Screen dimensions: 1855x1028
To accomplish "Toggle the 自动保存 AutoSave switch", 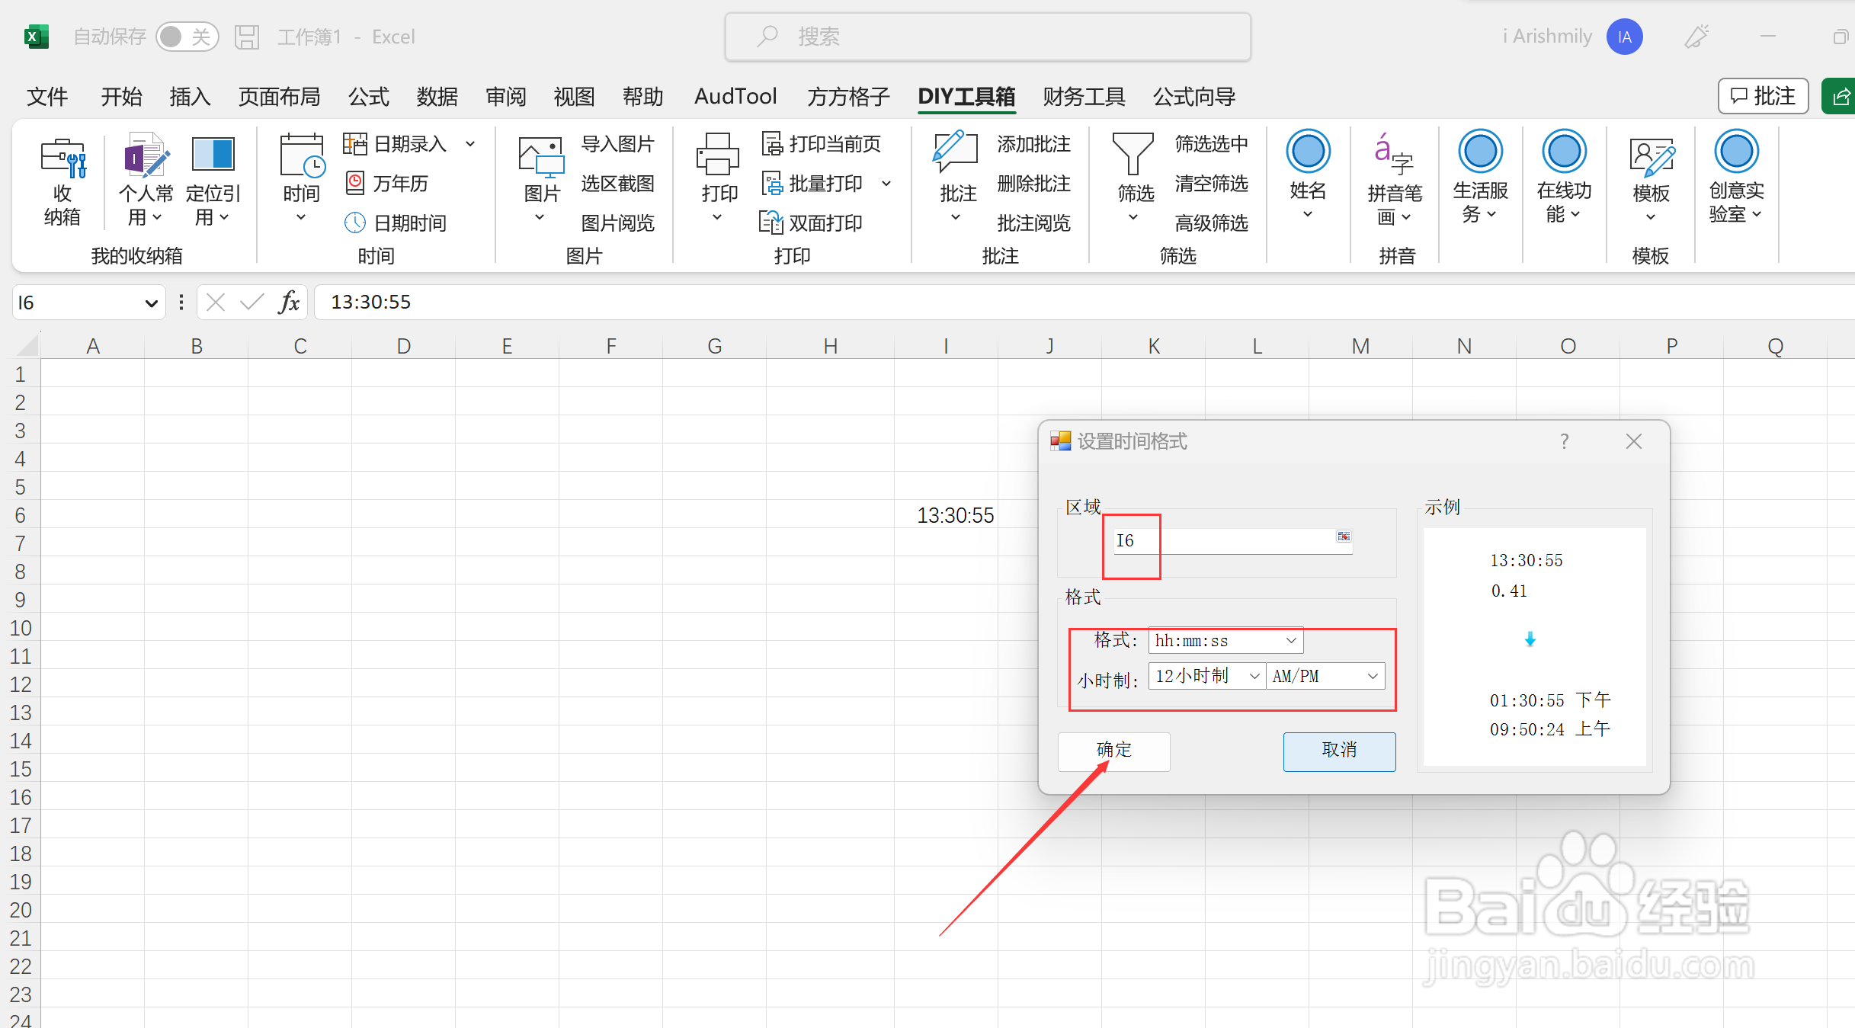I will pos(187,37).
